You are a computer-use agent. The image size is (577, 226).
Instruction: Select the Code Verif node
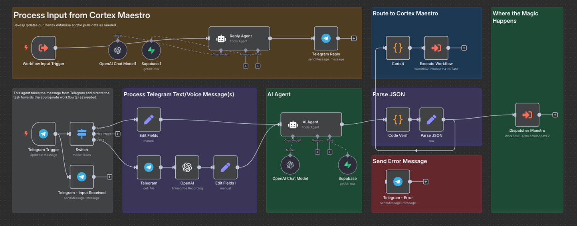[398, 120]
